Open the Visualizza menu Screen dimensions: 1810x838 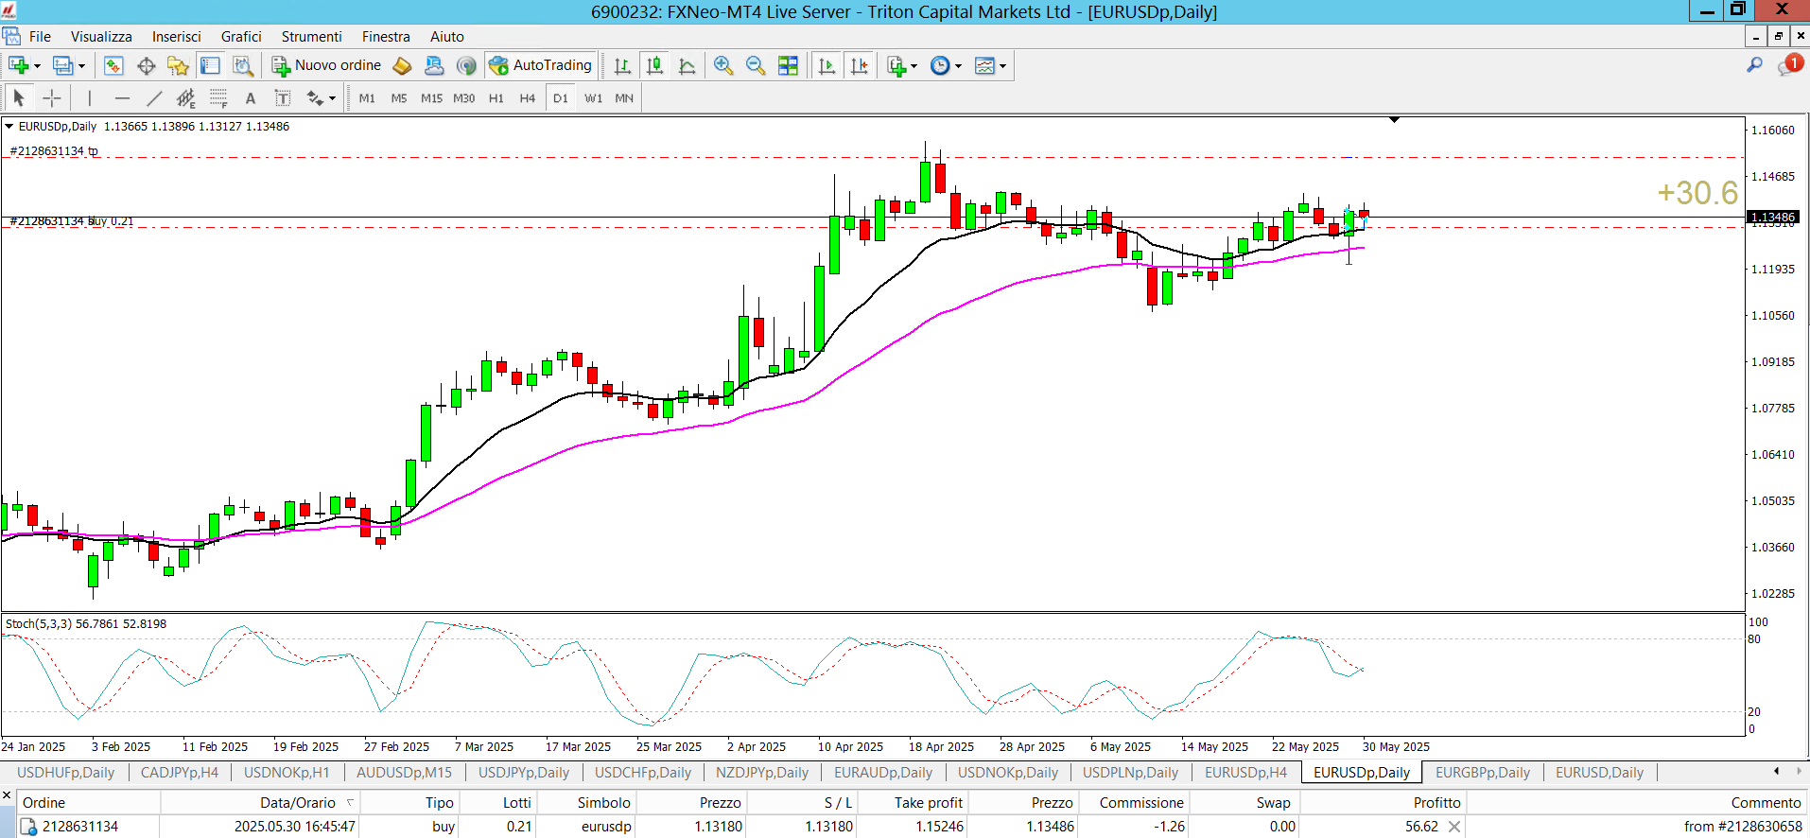101,36
